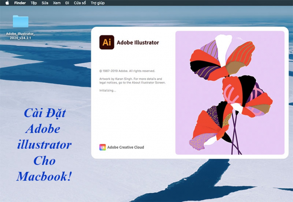Open the Finder menu
293x202 pixels.
(20, 3)
